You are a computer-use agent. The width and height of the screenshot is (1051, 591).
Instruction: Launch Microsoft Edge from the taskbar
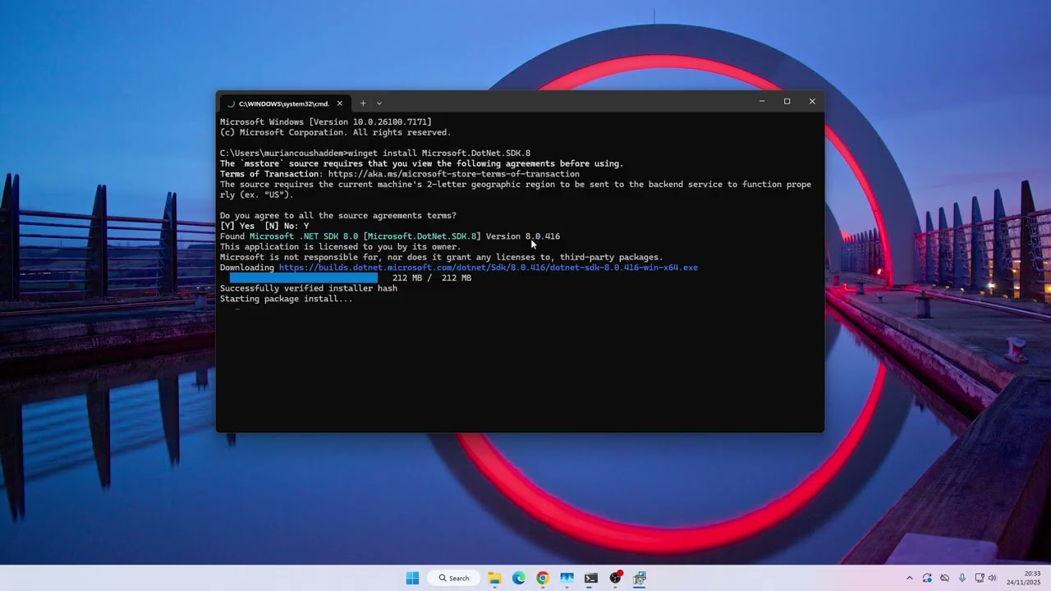pyautogui.click(x=519, y=578)
